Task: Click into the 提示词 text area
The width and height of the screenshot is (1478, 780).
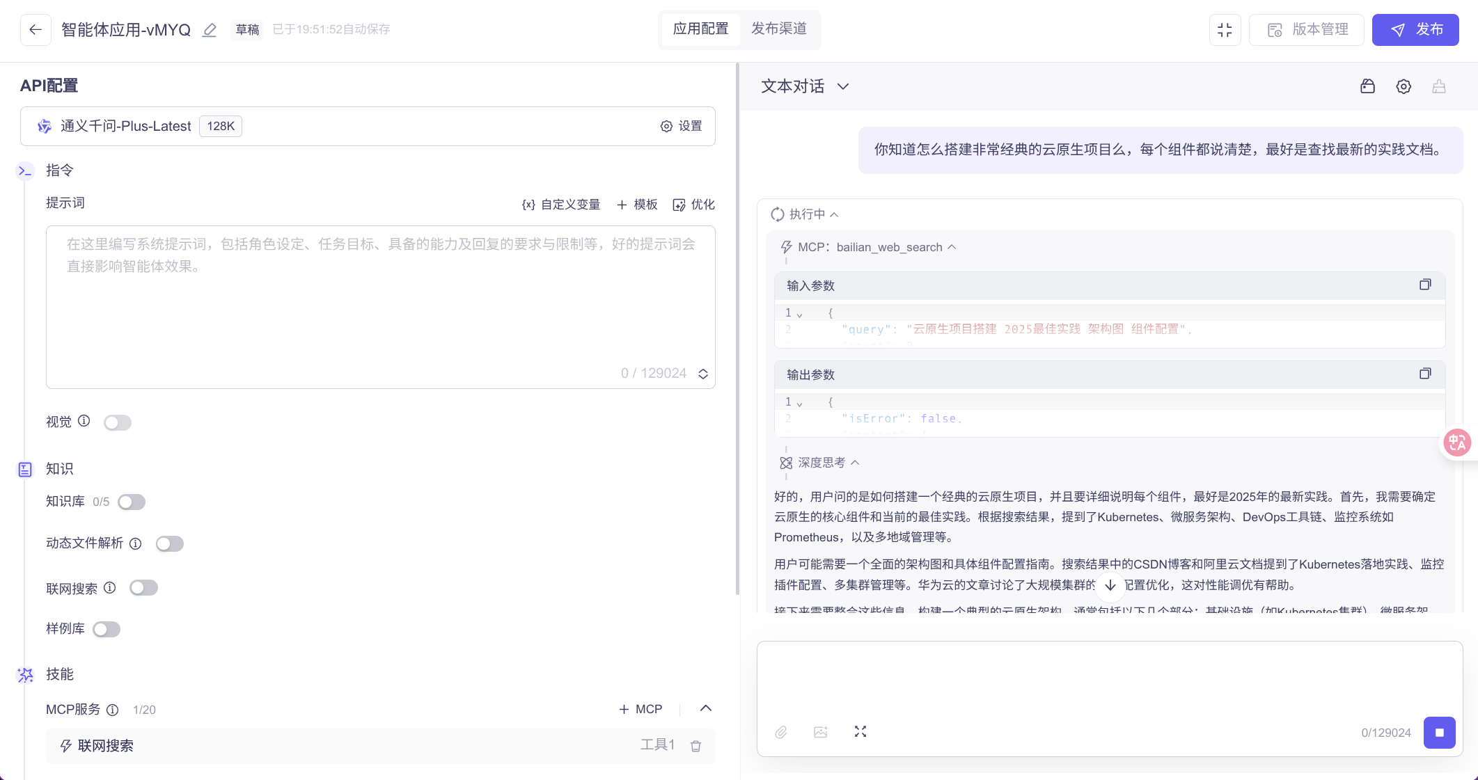Action: (380, 306)
